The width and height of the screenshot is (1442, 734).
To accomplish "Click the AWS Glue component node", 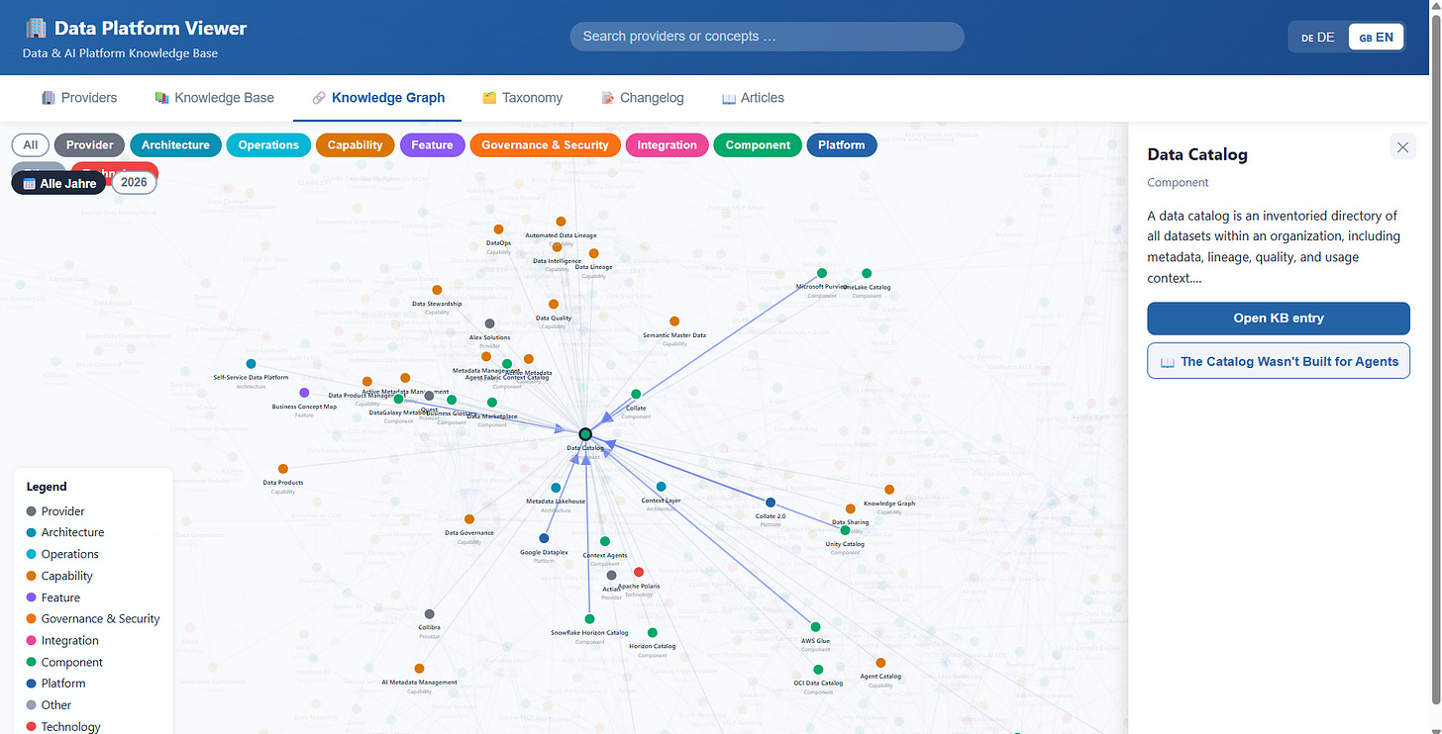I will [x=815, y=627].
